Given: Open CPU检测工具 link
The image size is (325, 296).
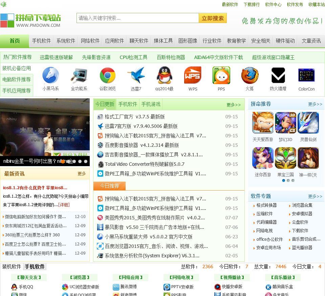Looking at the screenshot, I should 133,57.
